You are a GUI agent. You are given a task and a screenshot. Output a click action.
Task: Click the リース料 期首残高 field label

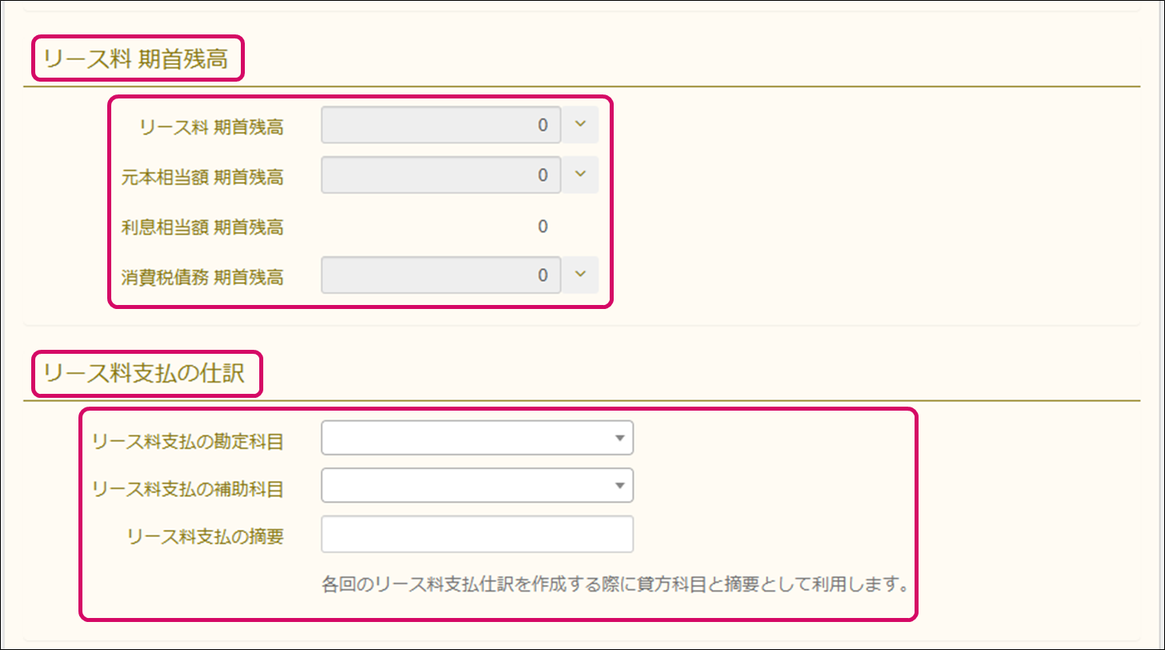(210, 126)
